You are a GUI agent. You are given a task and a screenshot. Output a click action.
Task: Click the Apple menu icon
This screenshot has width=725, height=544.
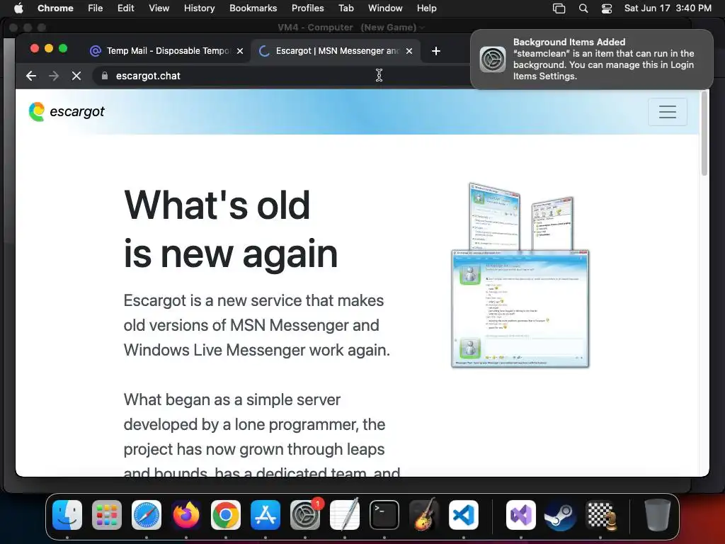coord(18,8)
